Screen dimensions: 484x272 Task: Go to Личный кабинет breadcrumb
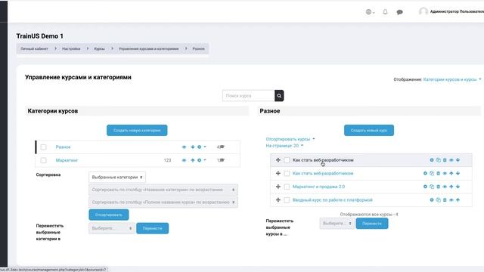click(34, 48)
